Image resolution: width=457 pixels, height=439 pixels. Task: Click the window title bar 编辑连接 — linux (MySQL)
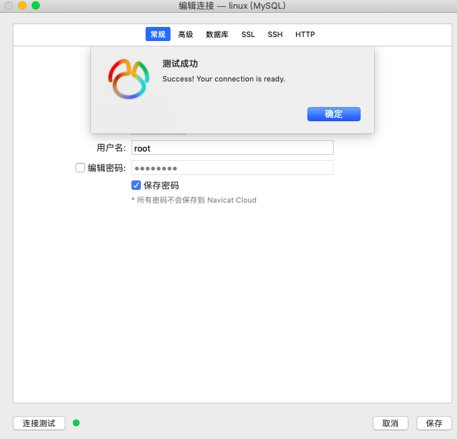pyautogui.click(x=228, y=5)
